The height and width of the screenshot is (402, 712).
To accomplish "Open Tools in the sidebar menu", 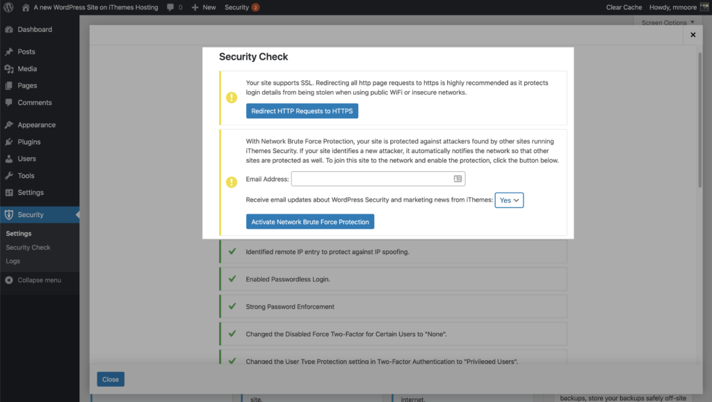I will pos(40,176).
